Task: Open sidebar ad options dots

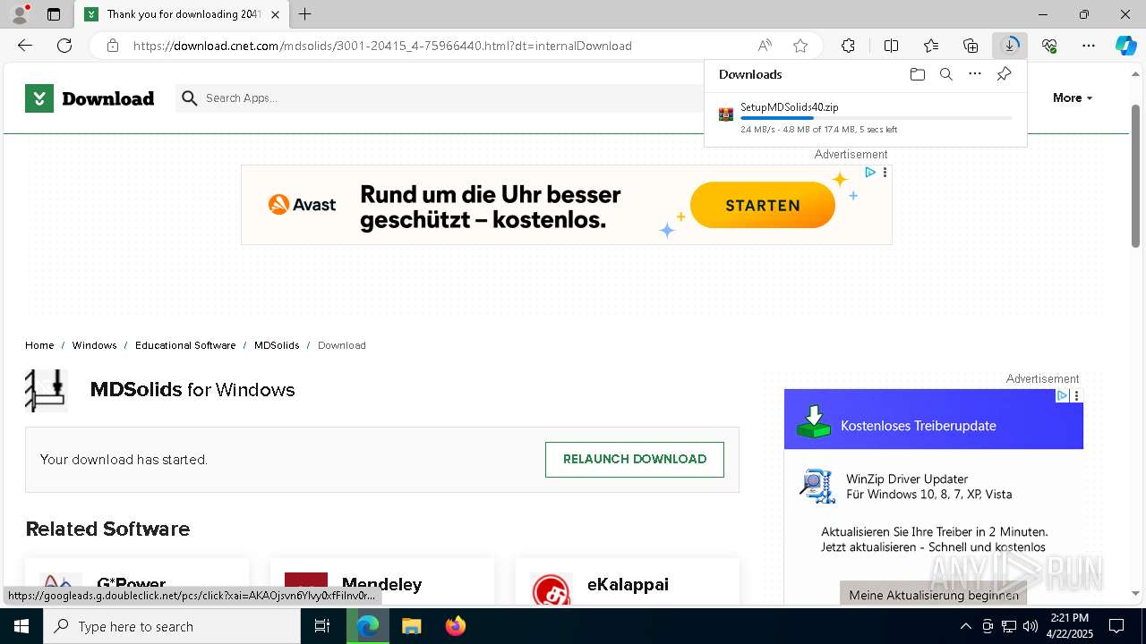Action: pos(1077,395)
